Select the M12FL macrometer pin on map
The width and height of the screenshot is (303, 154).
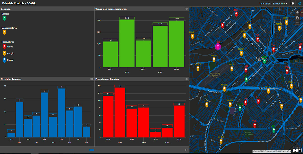249,26
